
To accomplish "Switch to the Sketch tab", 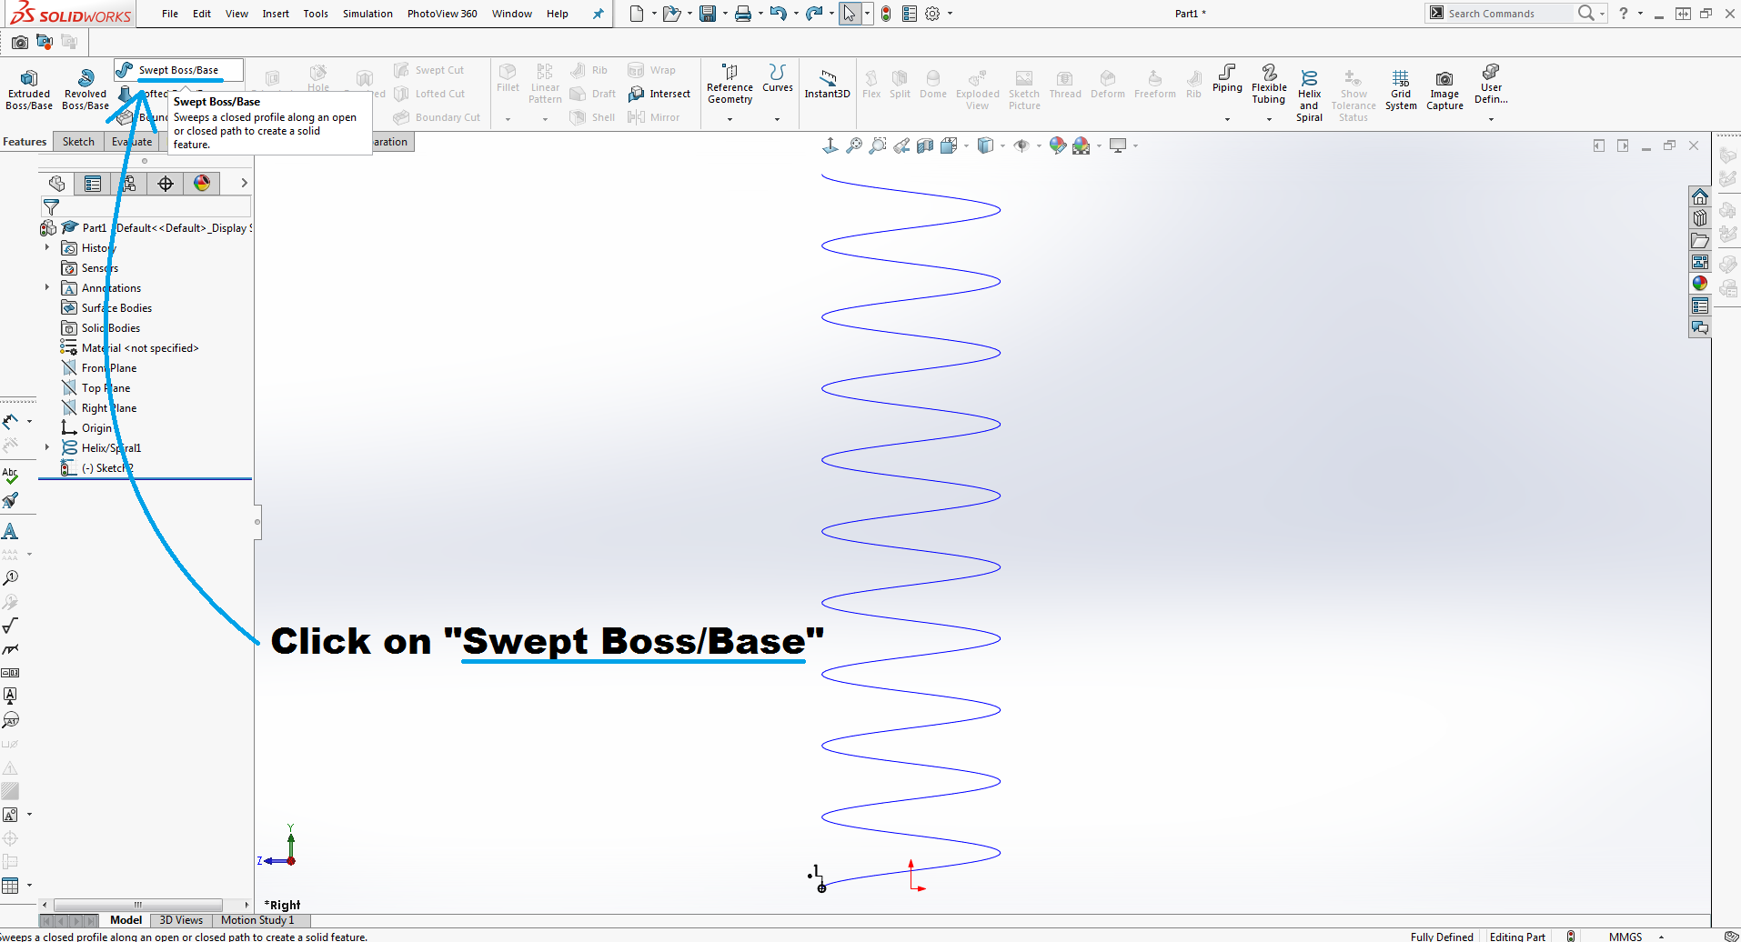I will point(78,142).
